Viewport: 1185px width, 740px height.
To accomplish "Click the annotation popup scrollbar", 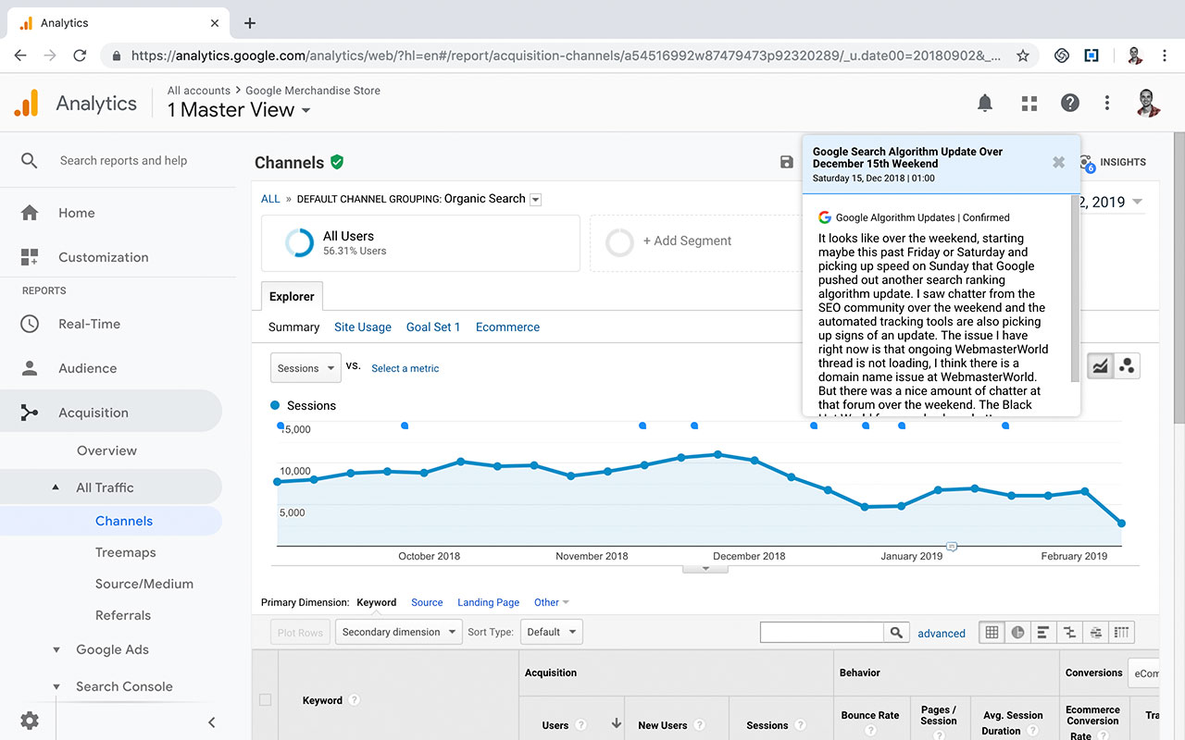I will (x=1075, y=287).
